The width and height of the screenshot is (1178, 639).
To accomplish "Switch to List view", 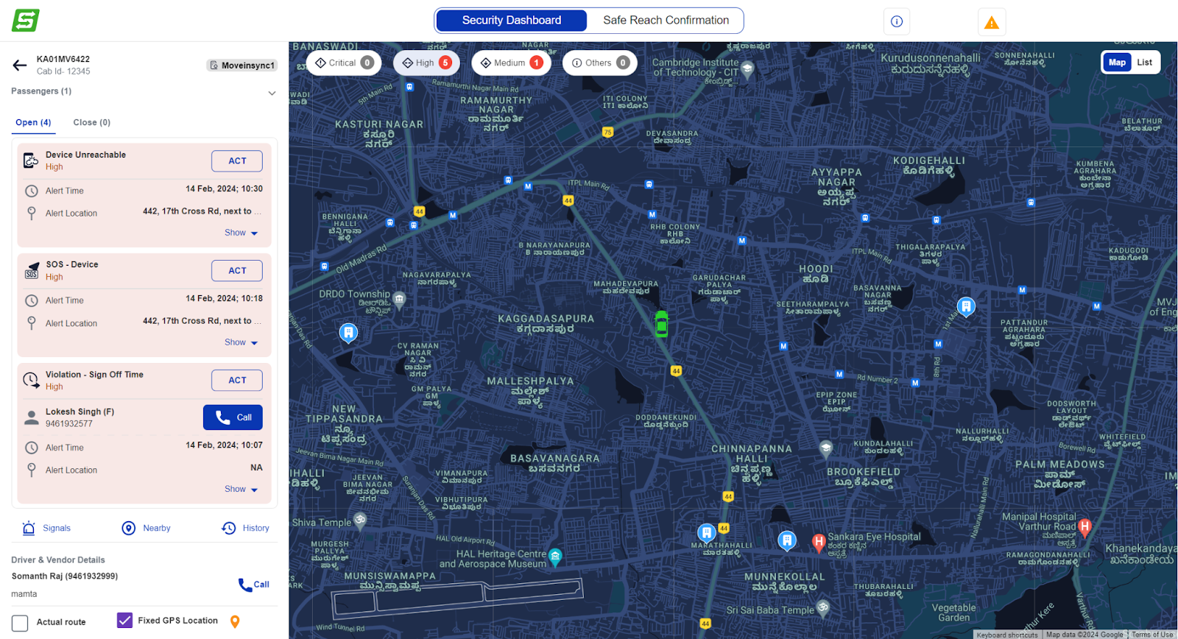I will pyautogui.click(x=1144, y=63).
